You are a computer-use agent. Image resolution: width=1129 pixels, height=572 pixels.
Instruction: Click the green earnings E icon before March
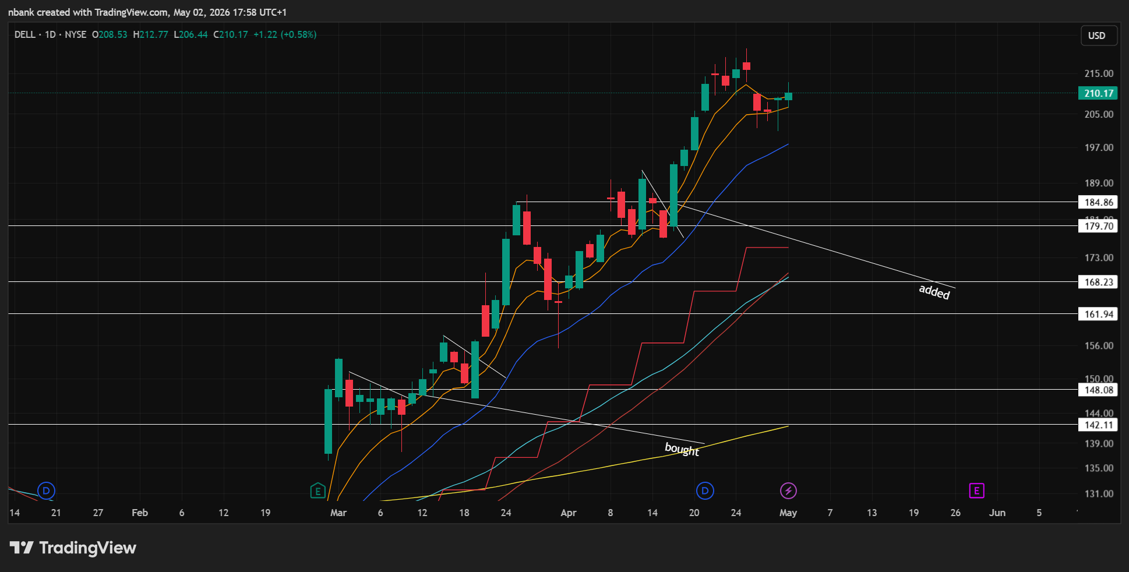317,491
